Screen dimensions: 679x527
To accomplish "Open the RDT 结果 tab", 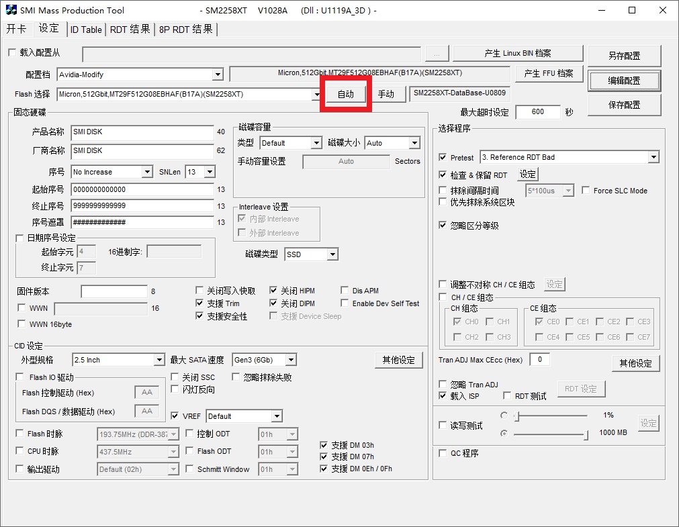I will click(x=130, y=30).
